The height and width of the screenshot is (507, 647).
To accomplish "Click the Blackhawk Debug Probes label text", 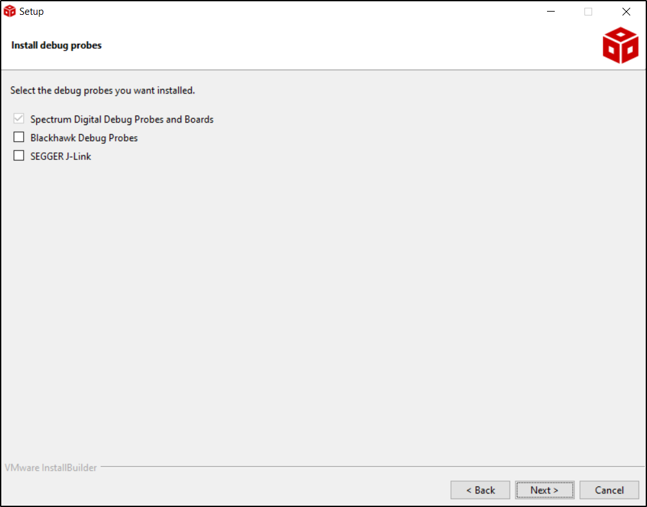I will coord(83,137).
